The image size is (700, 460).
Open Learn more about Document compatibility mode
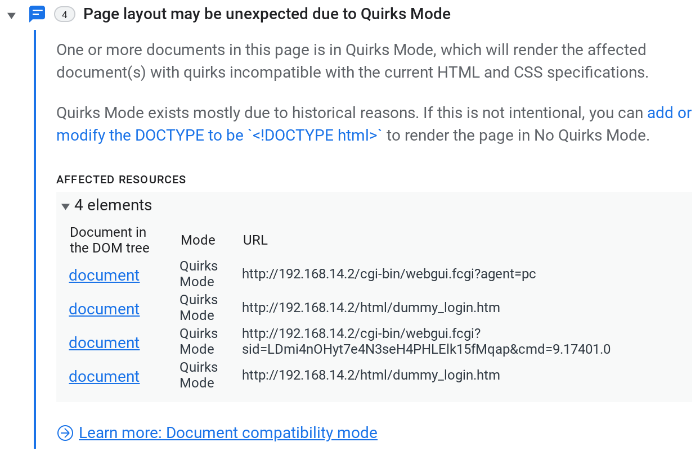[x=228, y=433]
